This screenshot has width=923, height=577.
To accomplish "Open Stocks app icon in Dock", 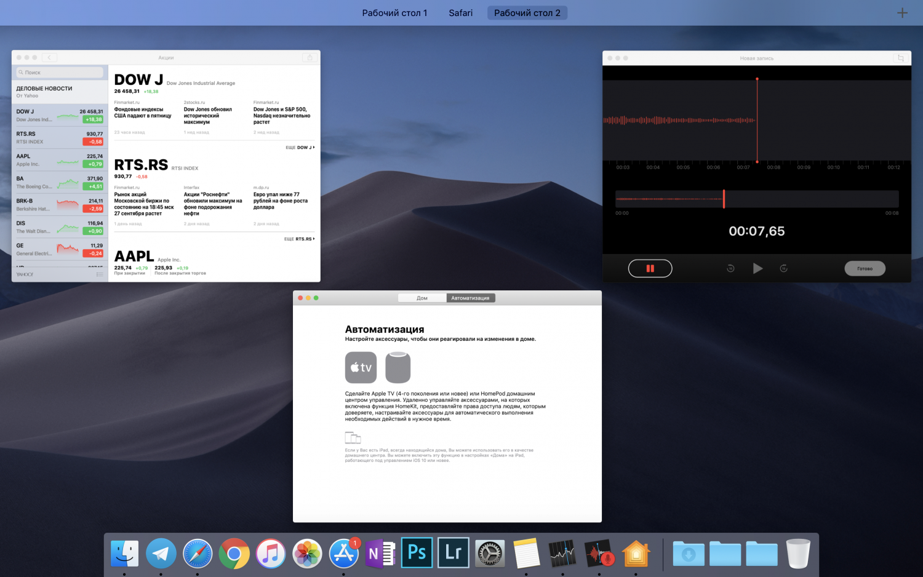I will tap(562, 554).
